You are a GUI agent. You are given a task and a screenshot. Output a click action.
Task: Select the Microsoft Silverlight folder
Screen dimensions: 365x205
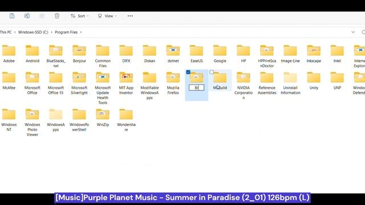coord(79,83)
